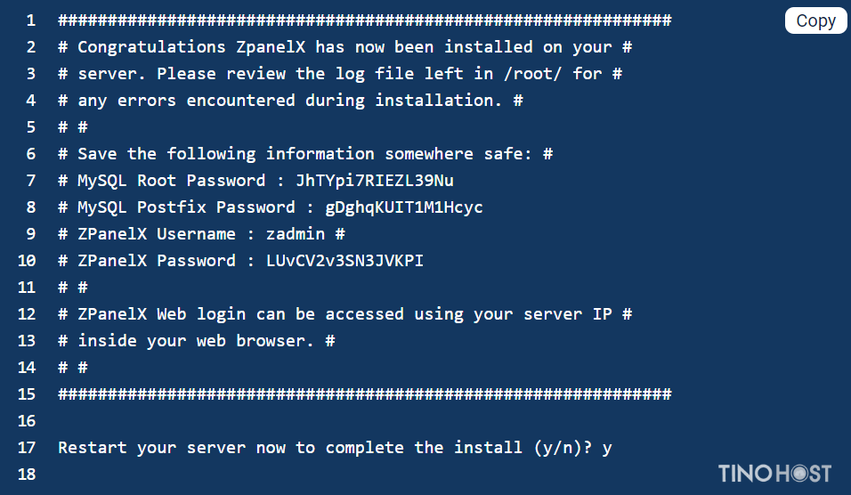This screenshot has width=851, height=495.
Task: Click line number 1 in gutter
Action: (31, 20)
